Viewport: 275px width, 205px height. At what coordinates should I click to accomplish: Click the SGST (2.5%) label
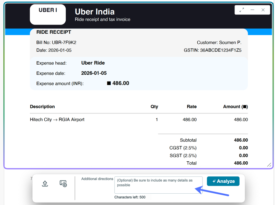click(x=183, y=155)
